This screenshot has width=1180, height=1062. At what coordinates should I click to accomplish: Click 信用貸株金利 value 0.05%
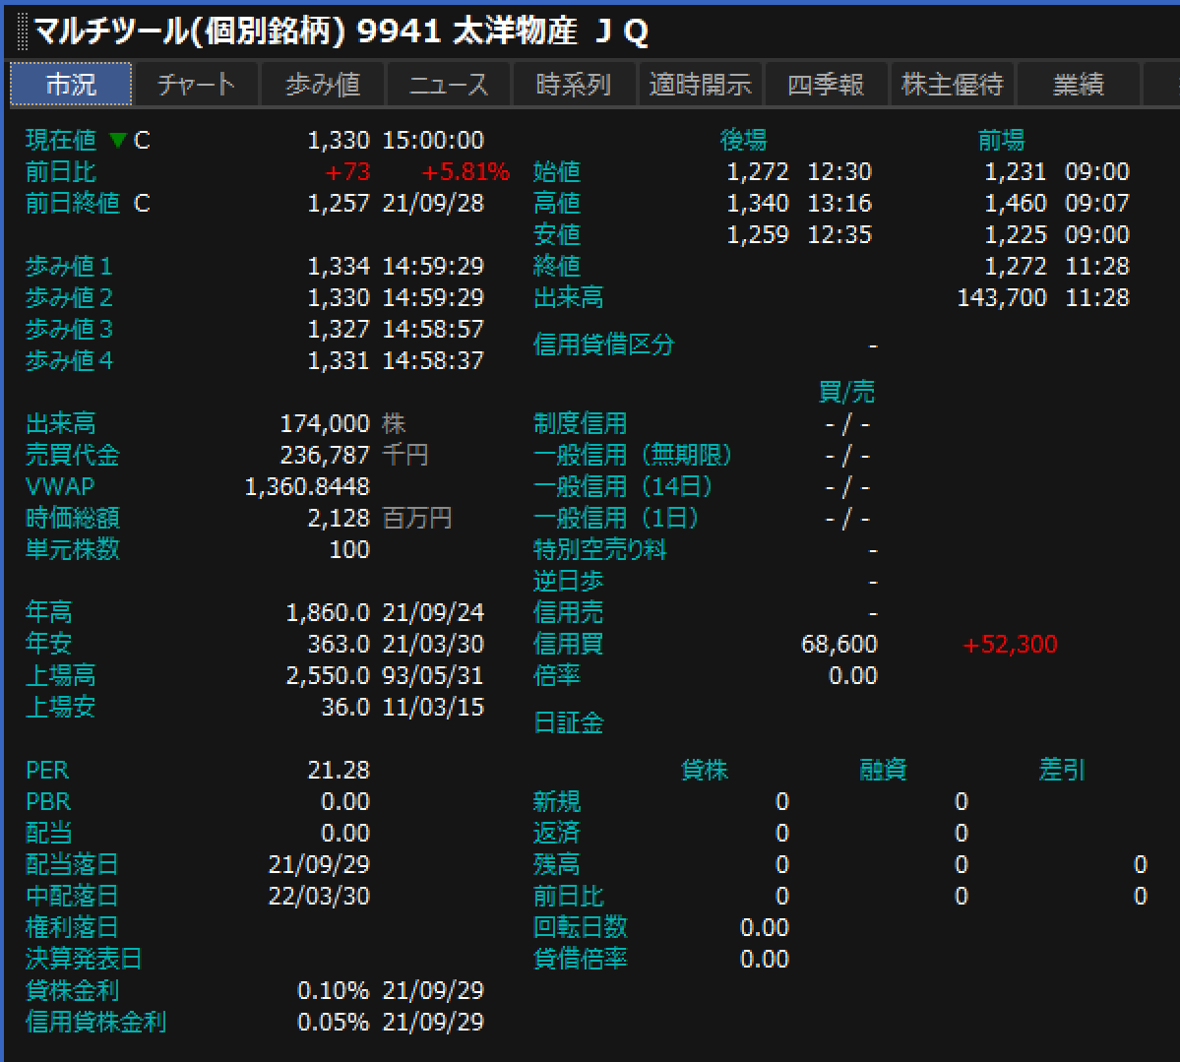tap(334, 1022)
